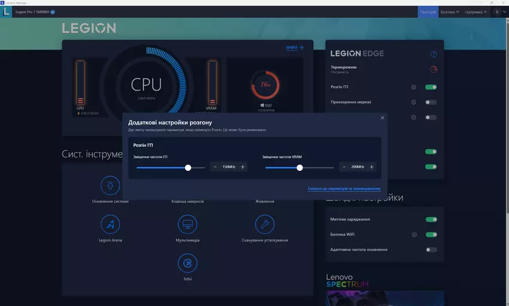Viewport: 509px width, 306px height.
Task: Click the Зміщення частоти VRAM slider handle
Action: [x=299, y=168]
